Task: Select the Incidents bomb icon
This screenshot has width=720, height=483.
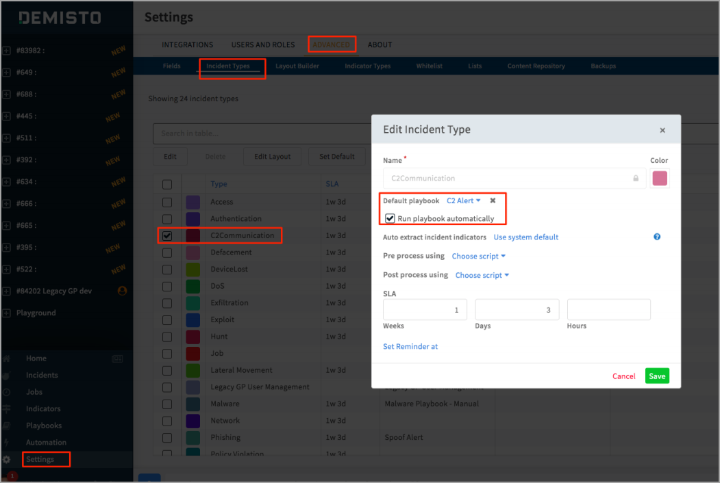Action: [x=6, y=375]
